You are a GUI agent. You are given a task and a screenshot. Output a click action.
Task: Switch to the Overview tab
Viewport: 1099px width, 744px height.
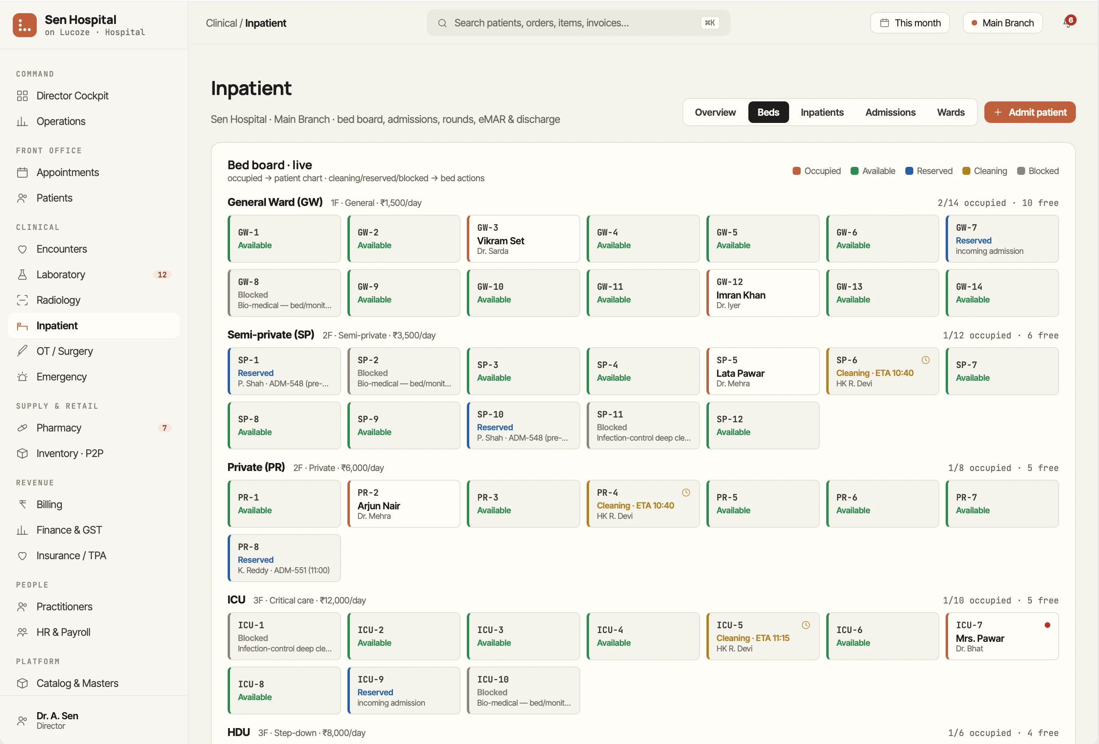pyautogui.click(x=715, y=112)
